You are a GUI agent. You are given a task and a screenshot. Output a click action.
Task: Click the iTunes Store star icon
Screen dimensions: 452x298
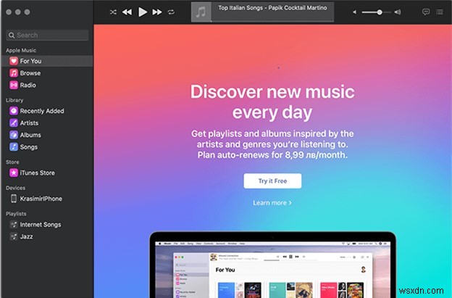click(14, 173)
